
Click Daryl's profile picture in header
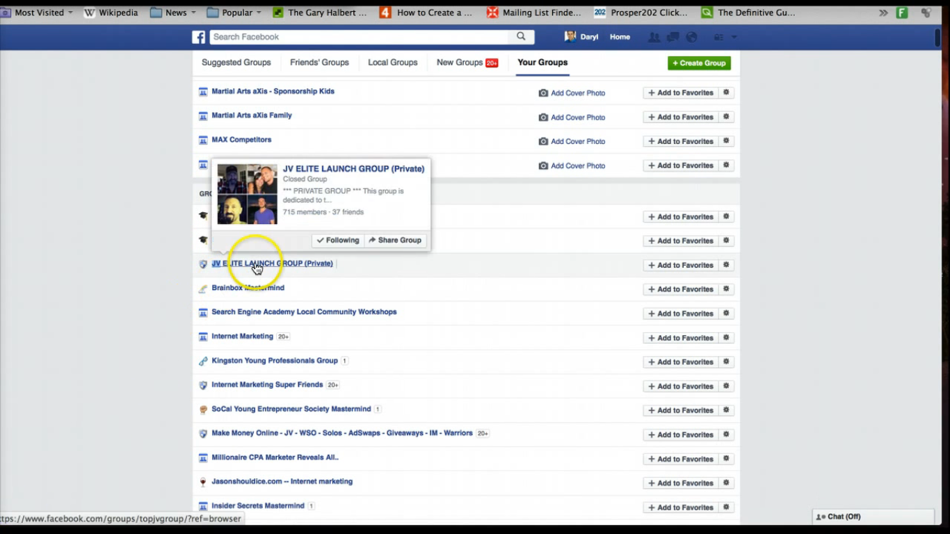tap(570, 37)
